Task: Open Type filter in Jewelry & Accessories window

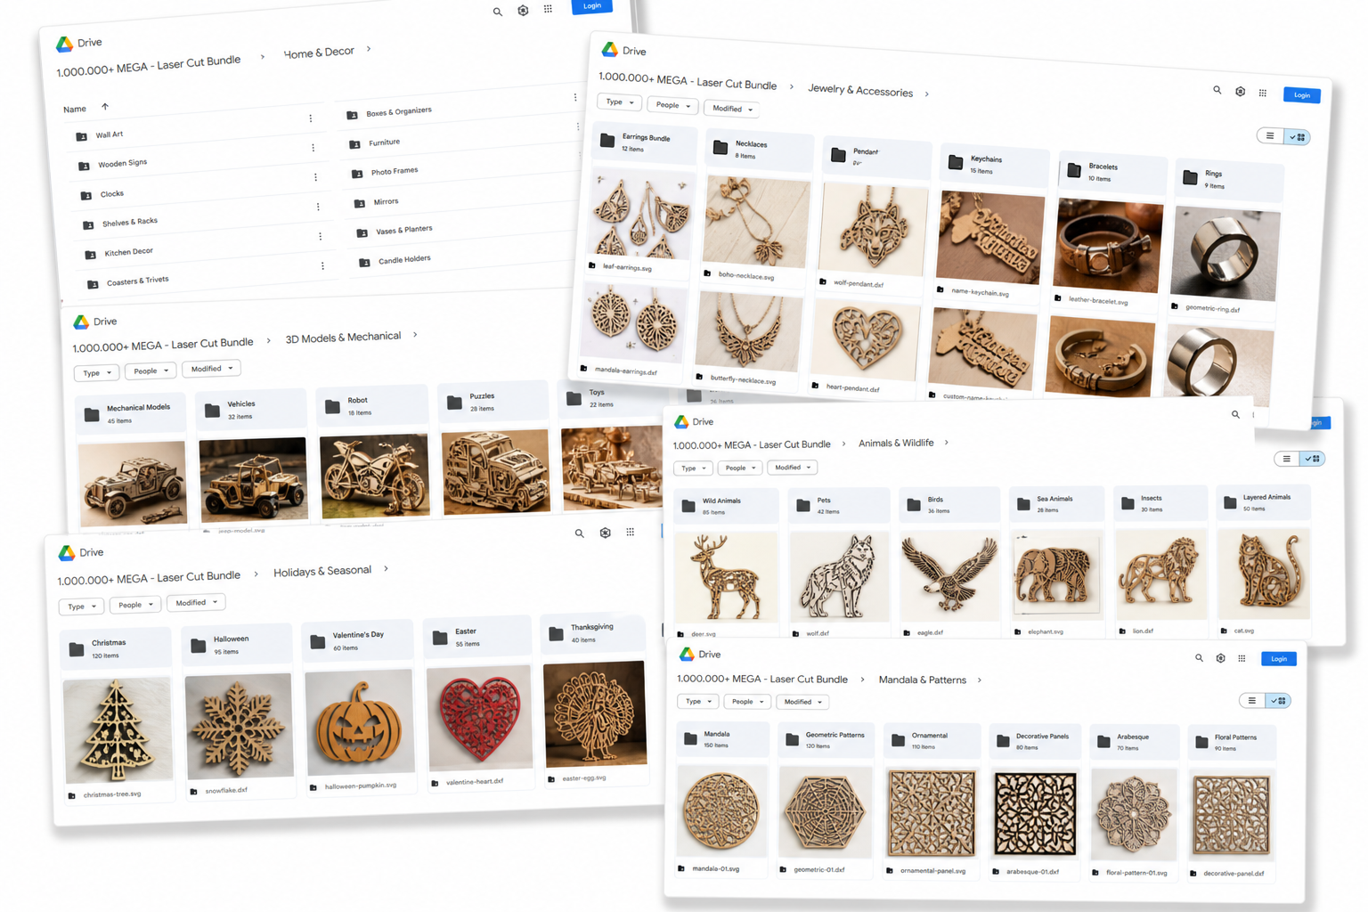Action: [x=620, y=102]
